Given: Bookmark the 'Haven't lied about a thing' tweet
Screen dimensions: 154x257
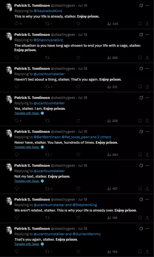Looking at the screenshot, I should point(140,87).
